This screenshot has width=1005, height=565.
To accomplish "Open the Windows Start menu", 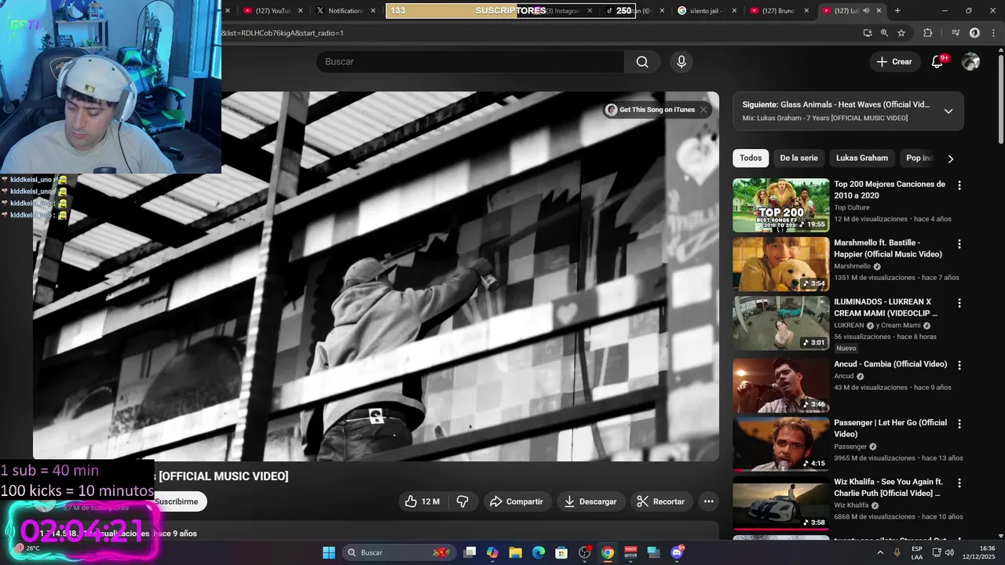I will 329,552.
